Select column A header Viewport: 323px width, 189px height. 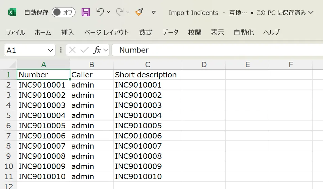(x=44, y=64)
